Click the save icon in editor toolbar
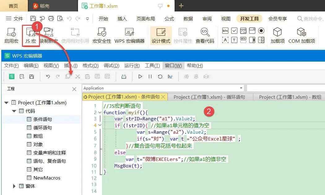 coord(32,76)
